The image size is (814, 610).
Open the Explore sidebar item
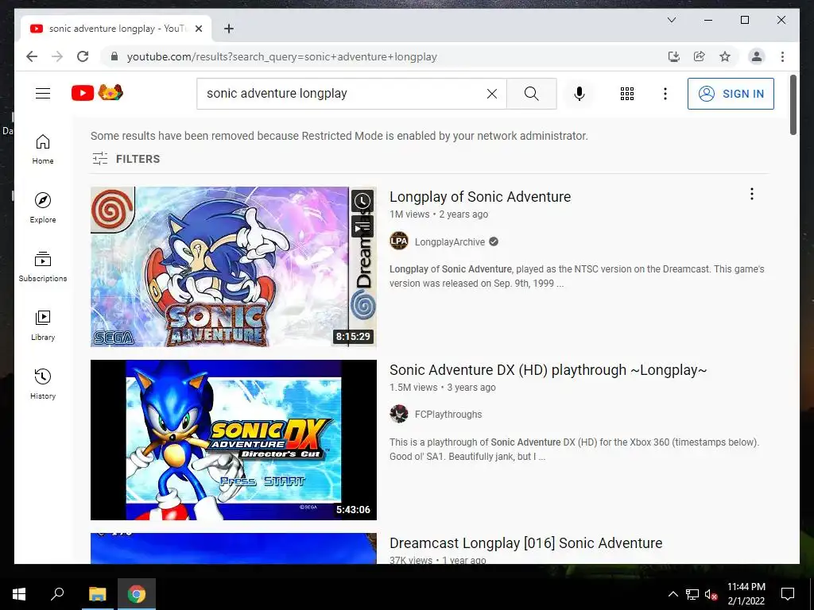click(x=43, y=208)
